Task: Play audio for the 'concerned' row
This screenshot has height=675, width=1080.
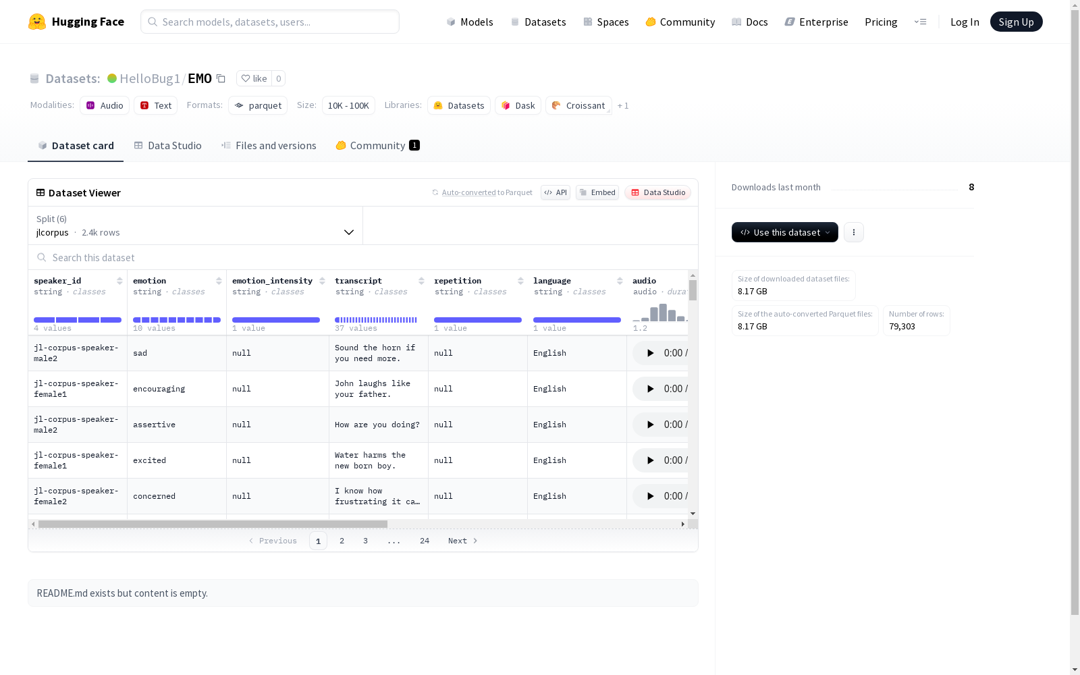Action: (x=650, y=496)
